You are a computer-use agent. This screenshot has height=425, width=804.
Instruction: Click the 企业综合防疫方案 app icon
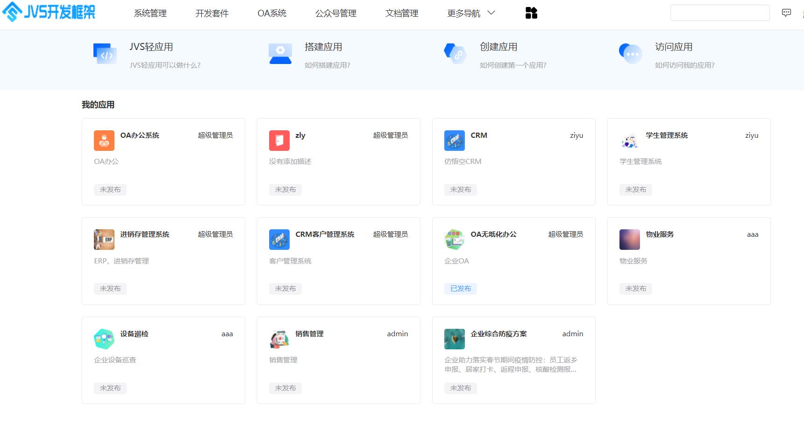tap(455, 339)
